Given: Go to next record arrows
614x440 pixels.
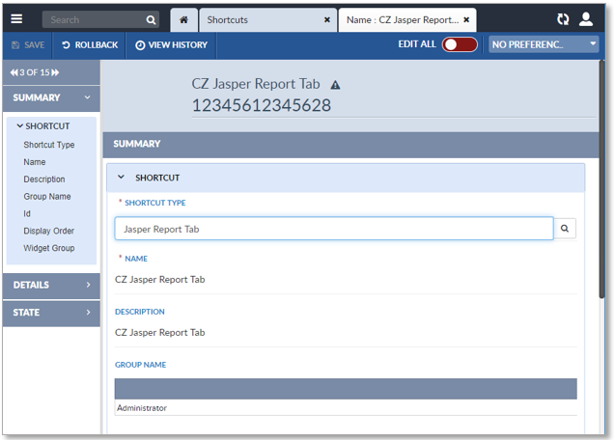Looking at the screenshot, I should click(55, 72).
